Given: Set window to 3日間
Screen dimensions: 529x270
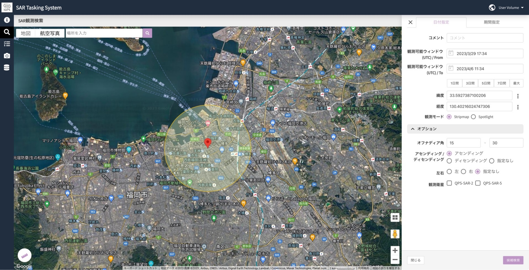Looking at the screenshot, I should (x=470, y=83).
